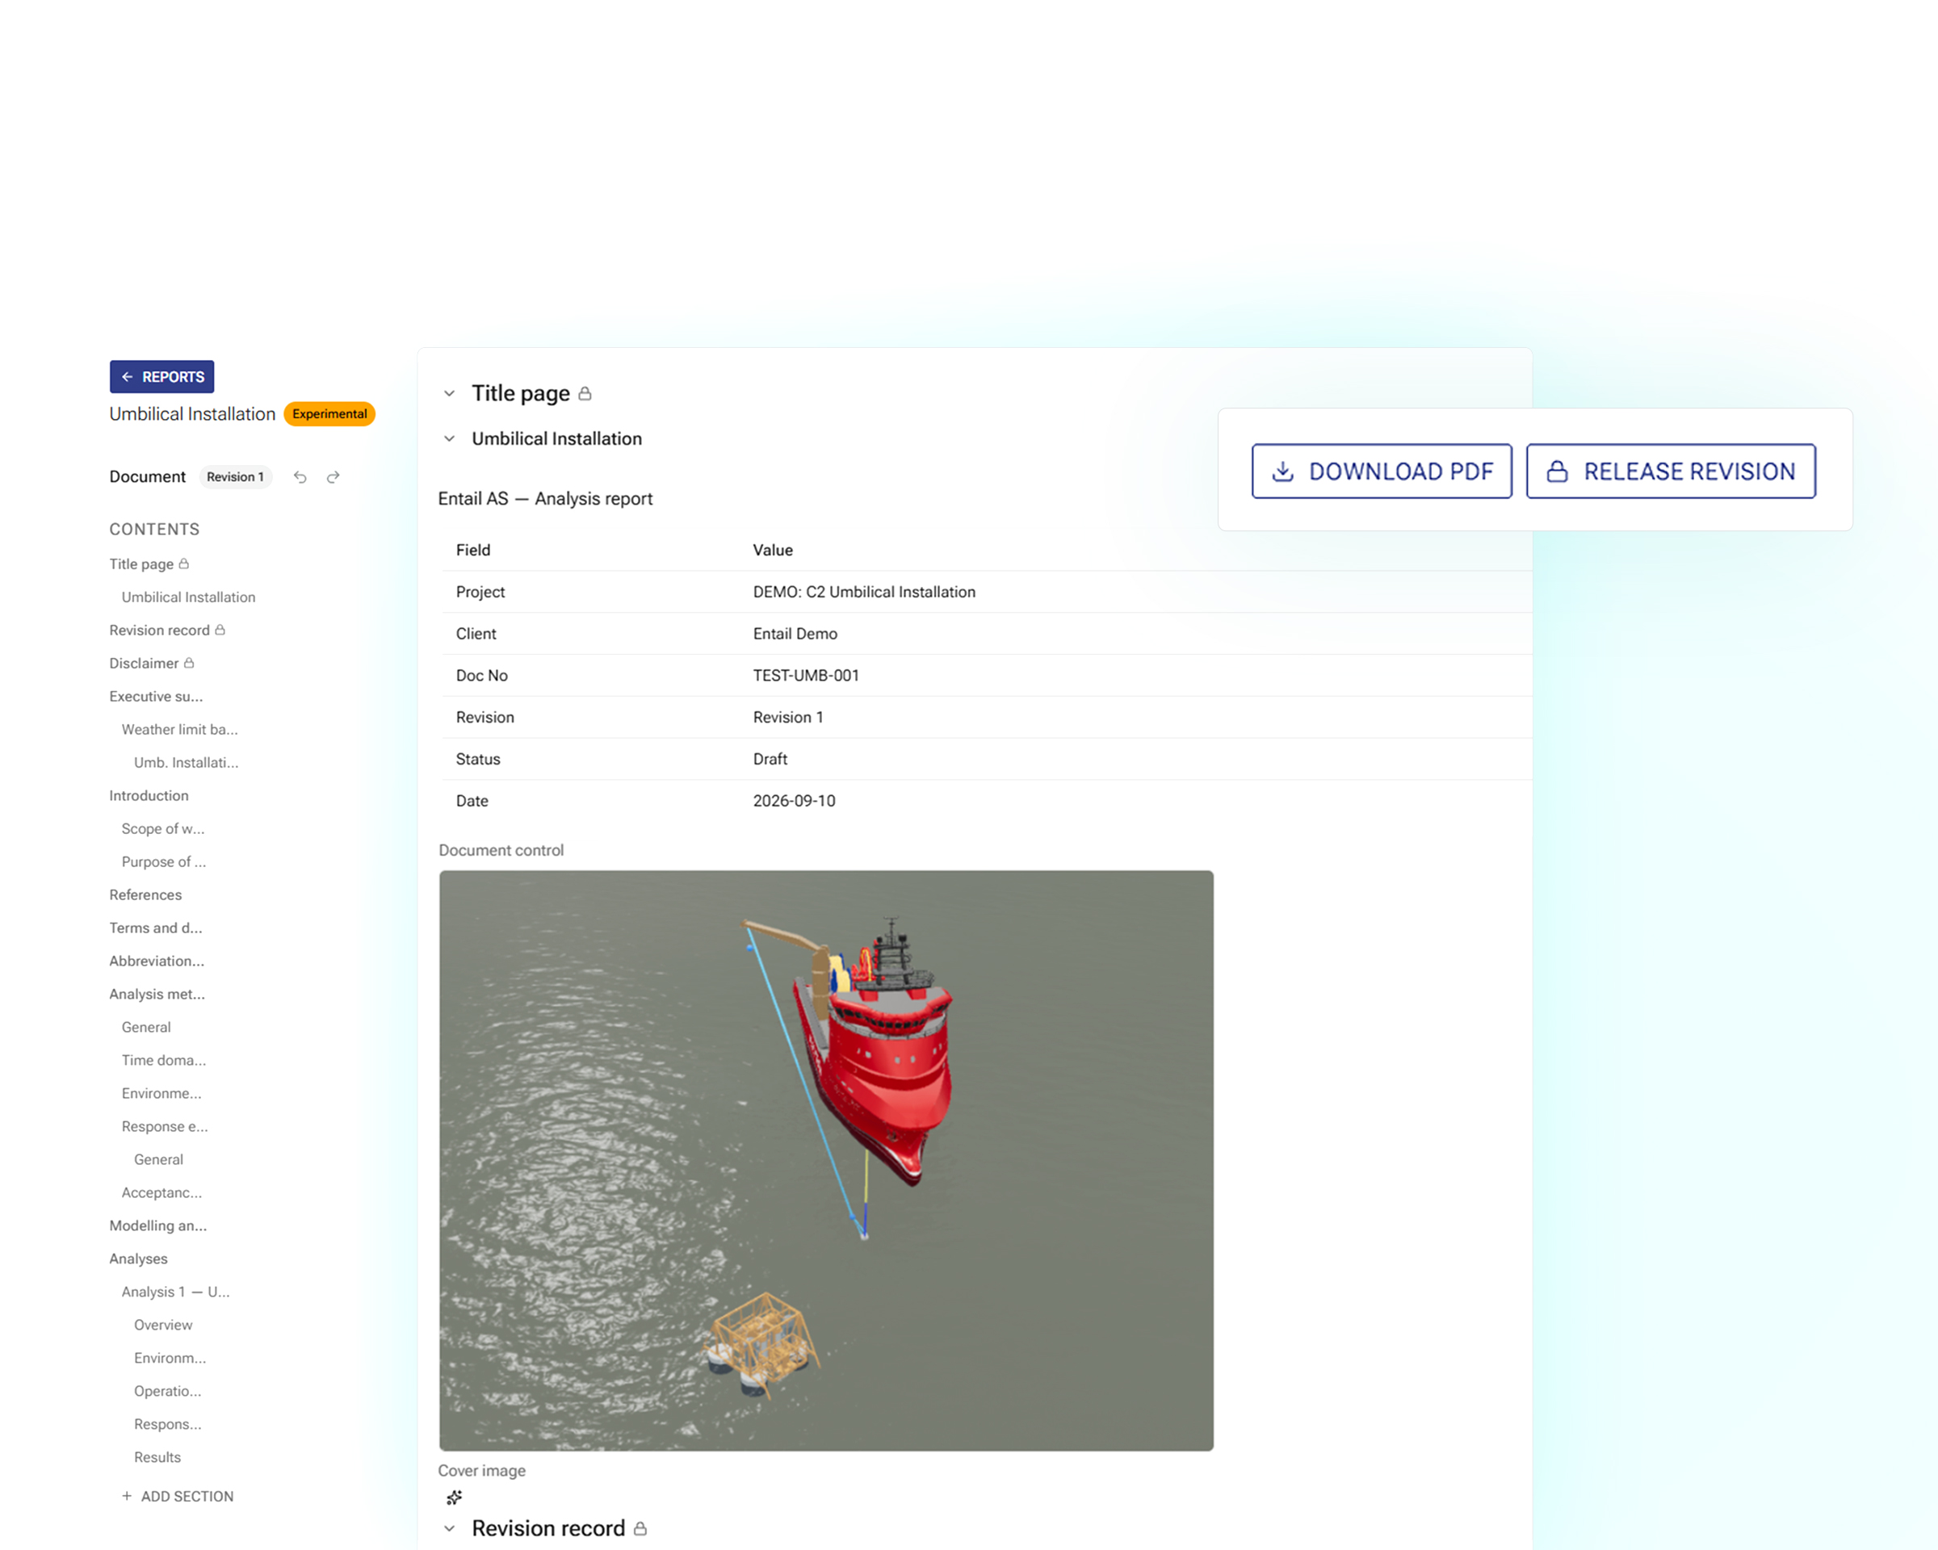Select Scope of w... in contents
Image resolution: width=1938 pixels, height=1550 pixels.
162,828
